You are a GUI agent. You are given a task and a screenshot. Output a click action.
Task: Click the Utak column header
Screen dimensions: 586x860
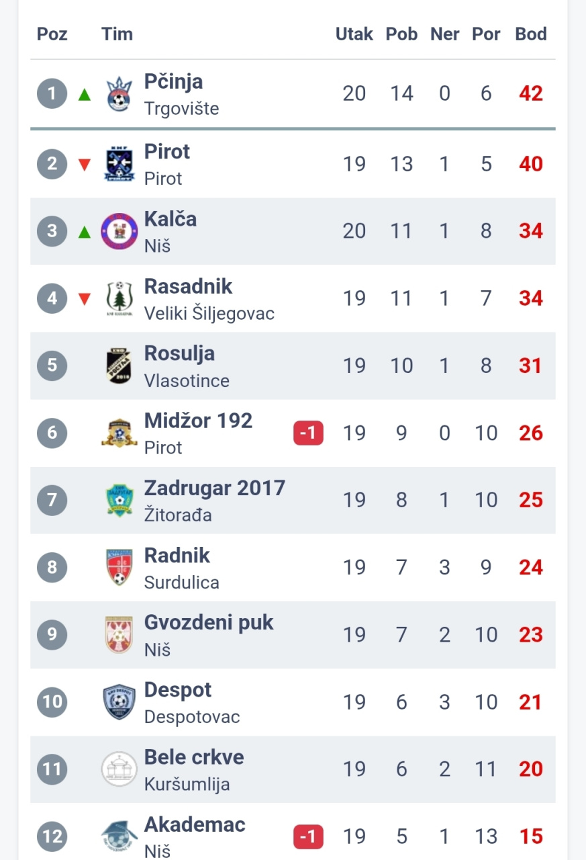coord(354,34)
